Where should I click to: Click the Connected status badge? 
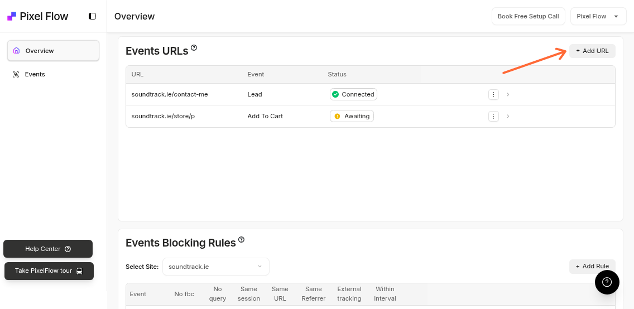click(x=353, y=94)
